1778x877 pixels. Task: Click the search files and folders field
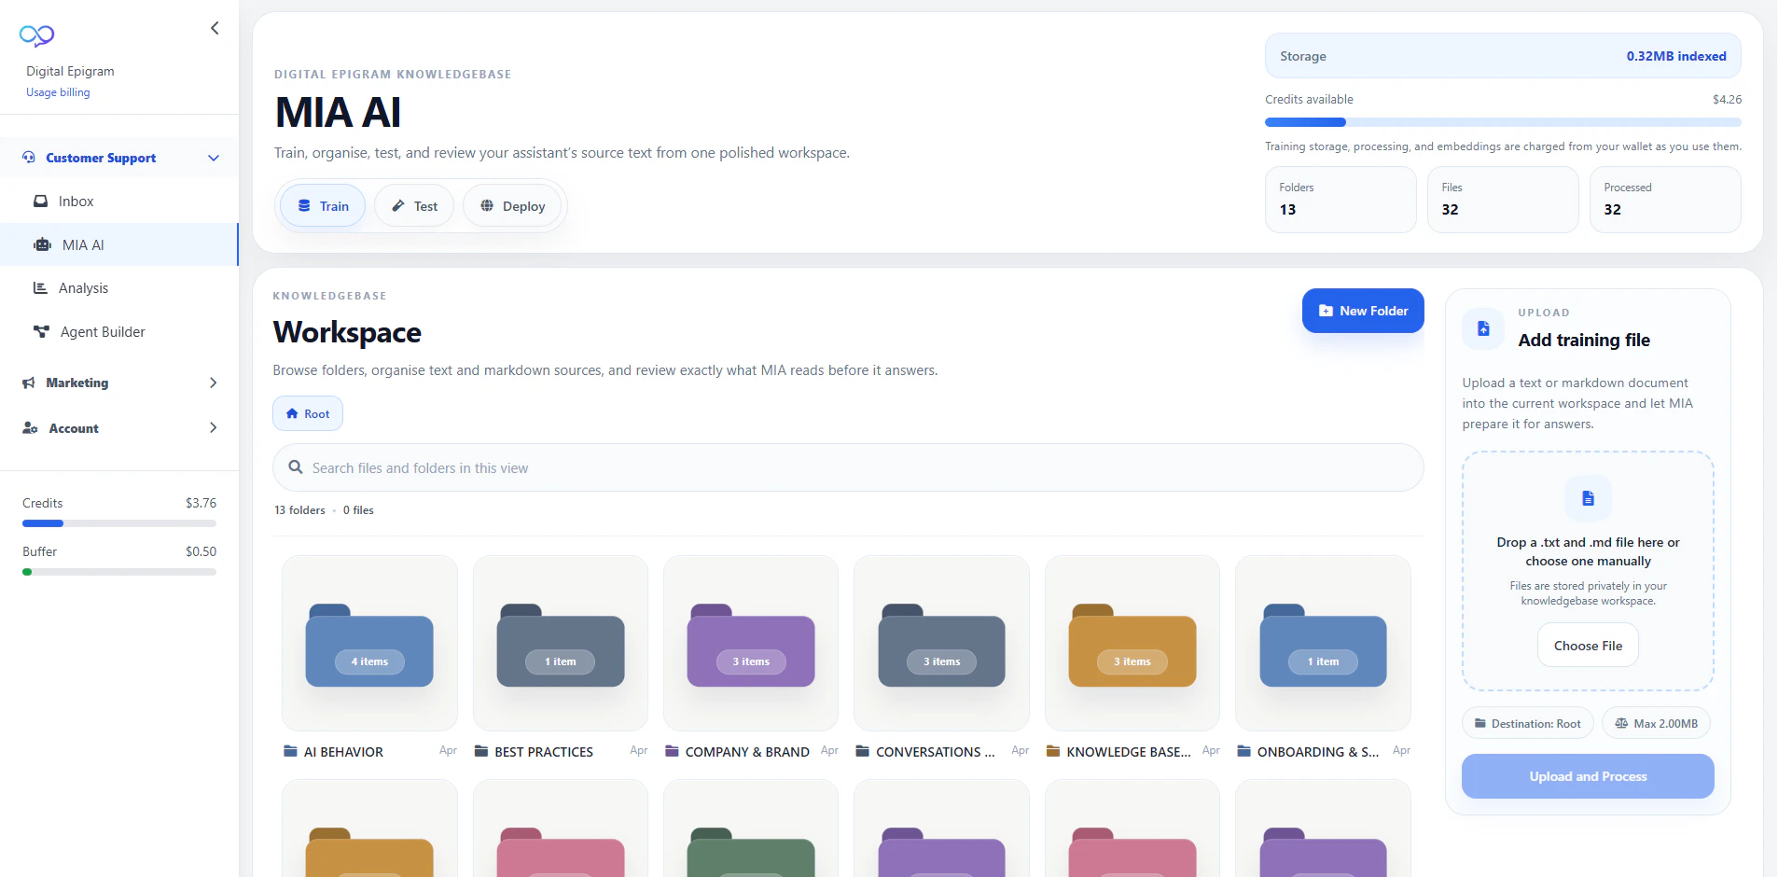point(848,467)
